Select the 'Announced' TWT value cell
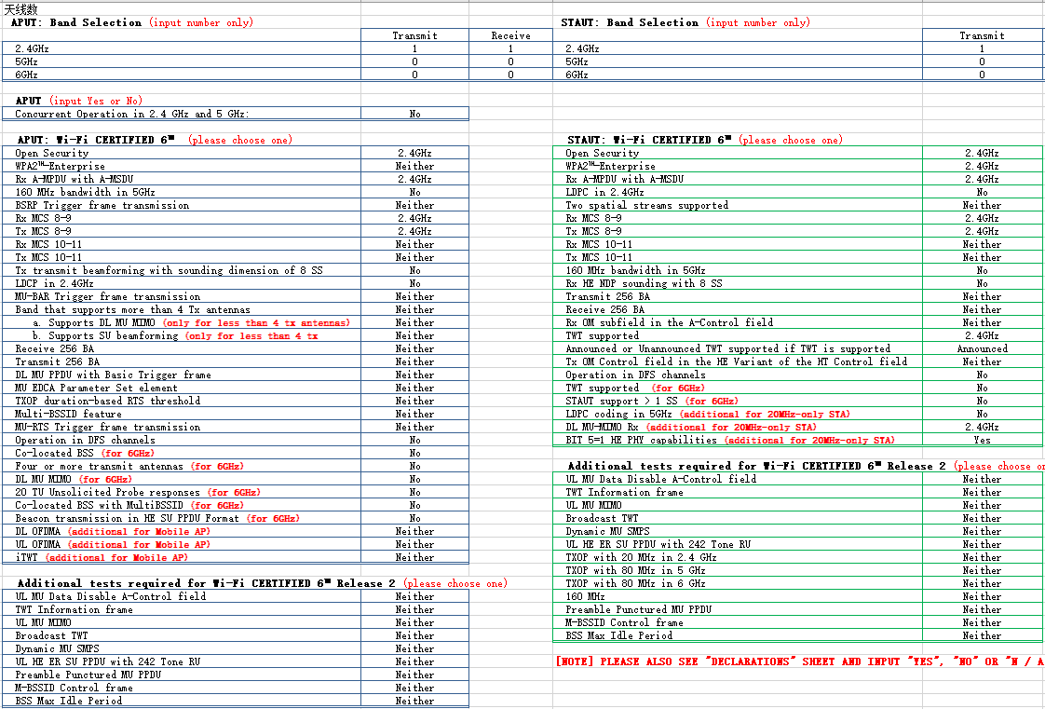 tap(982, 348)
